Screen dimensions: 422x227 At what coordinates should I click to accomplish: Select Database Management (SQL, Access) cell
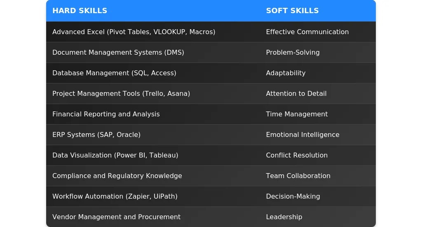(x=114, y=73)
